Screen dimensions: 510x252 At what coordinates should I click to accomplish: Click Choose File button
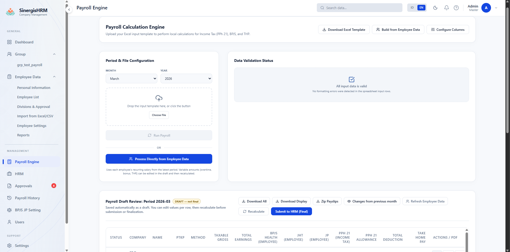coord(159,115)
